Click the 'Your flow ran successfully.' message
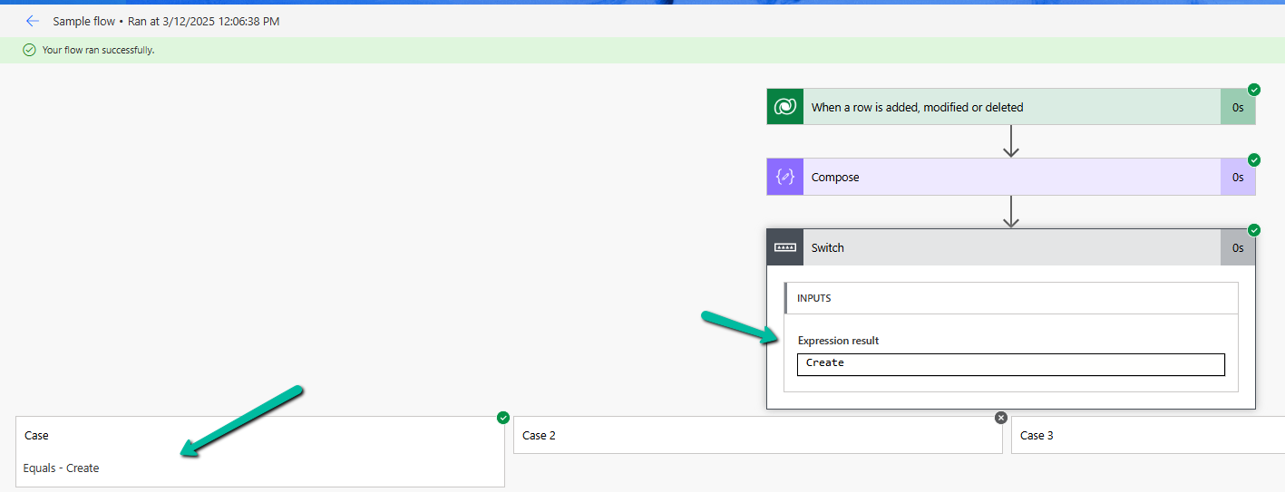This screenshot has height=492, width=1285. (x=99, y=50)
